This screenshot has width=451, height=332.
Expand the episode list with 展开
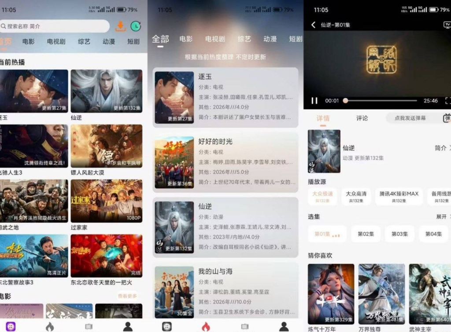click(443, 217)
